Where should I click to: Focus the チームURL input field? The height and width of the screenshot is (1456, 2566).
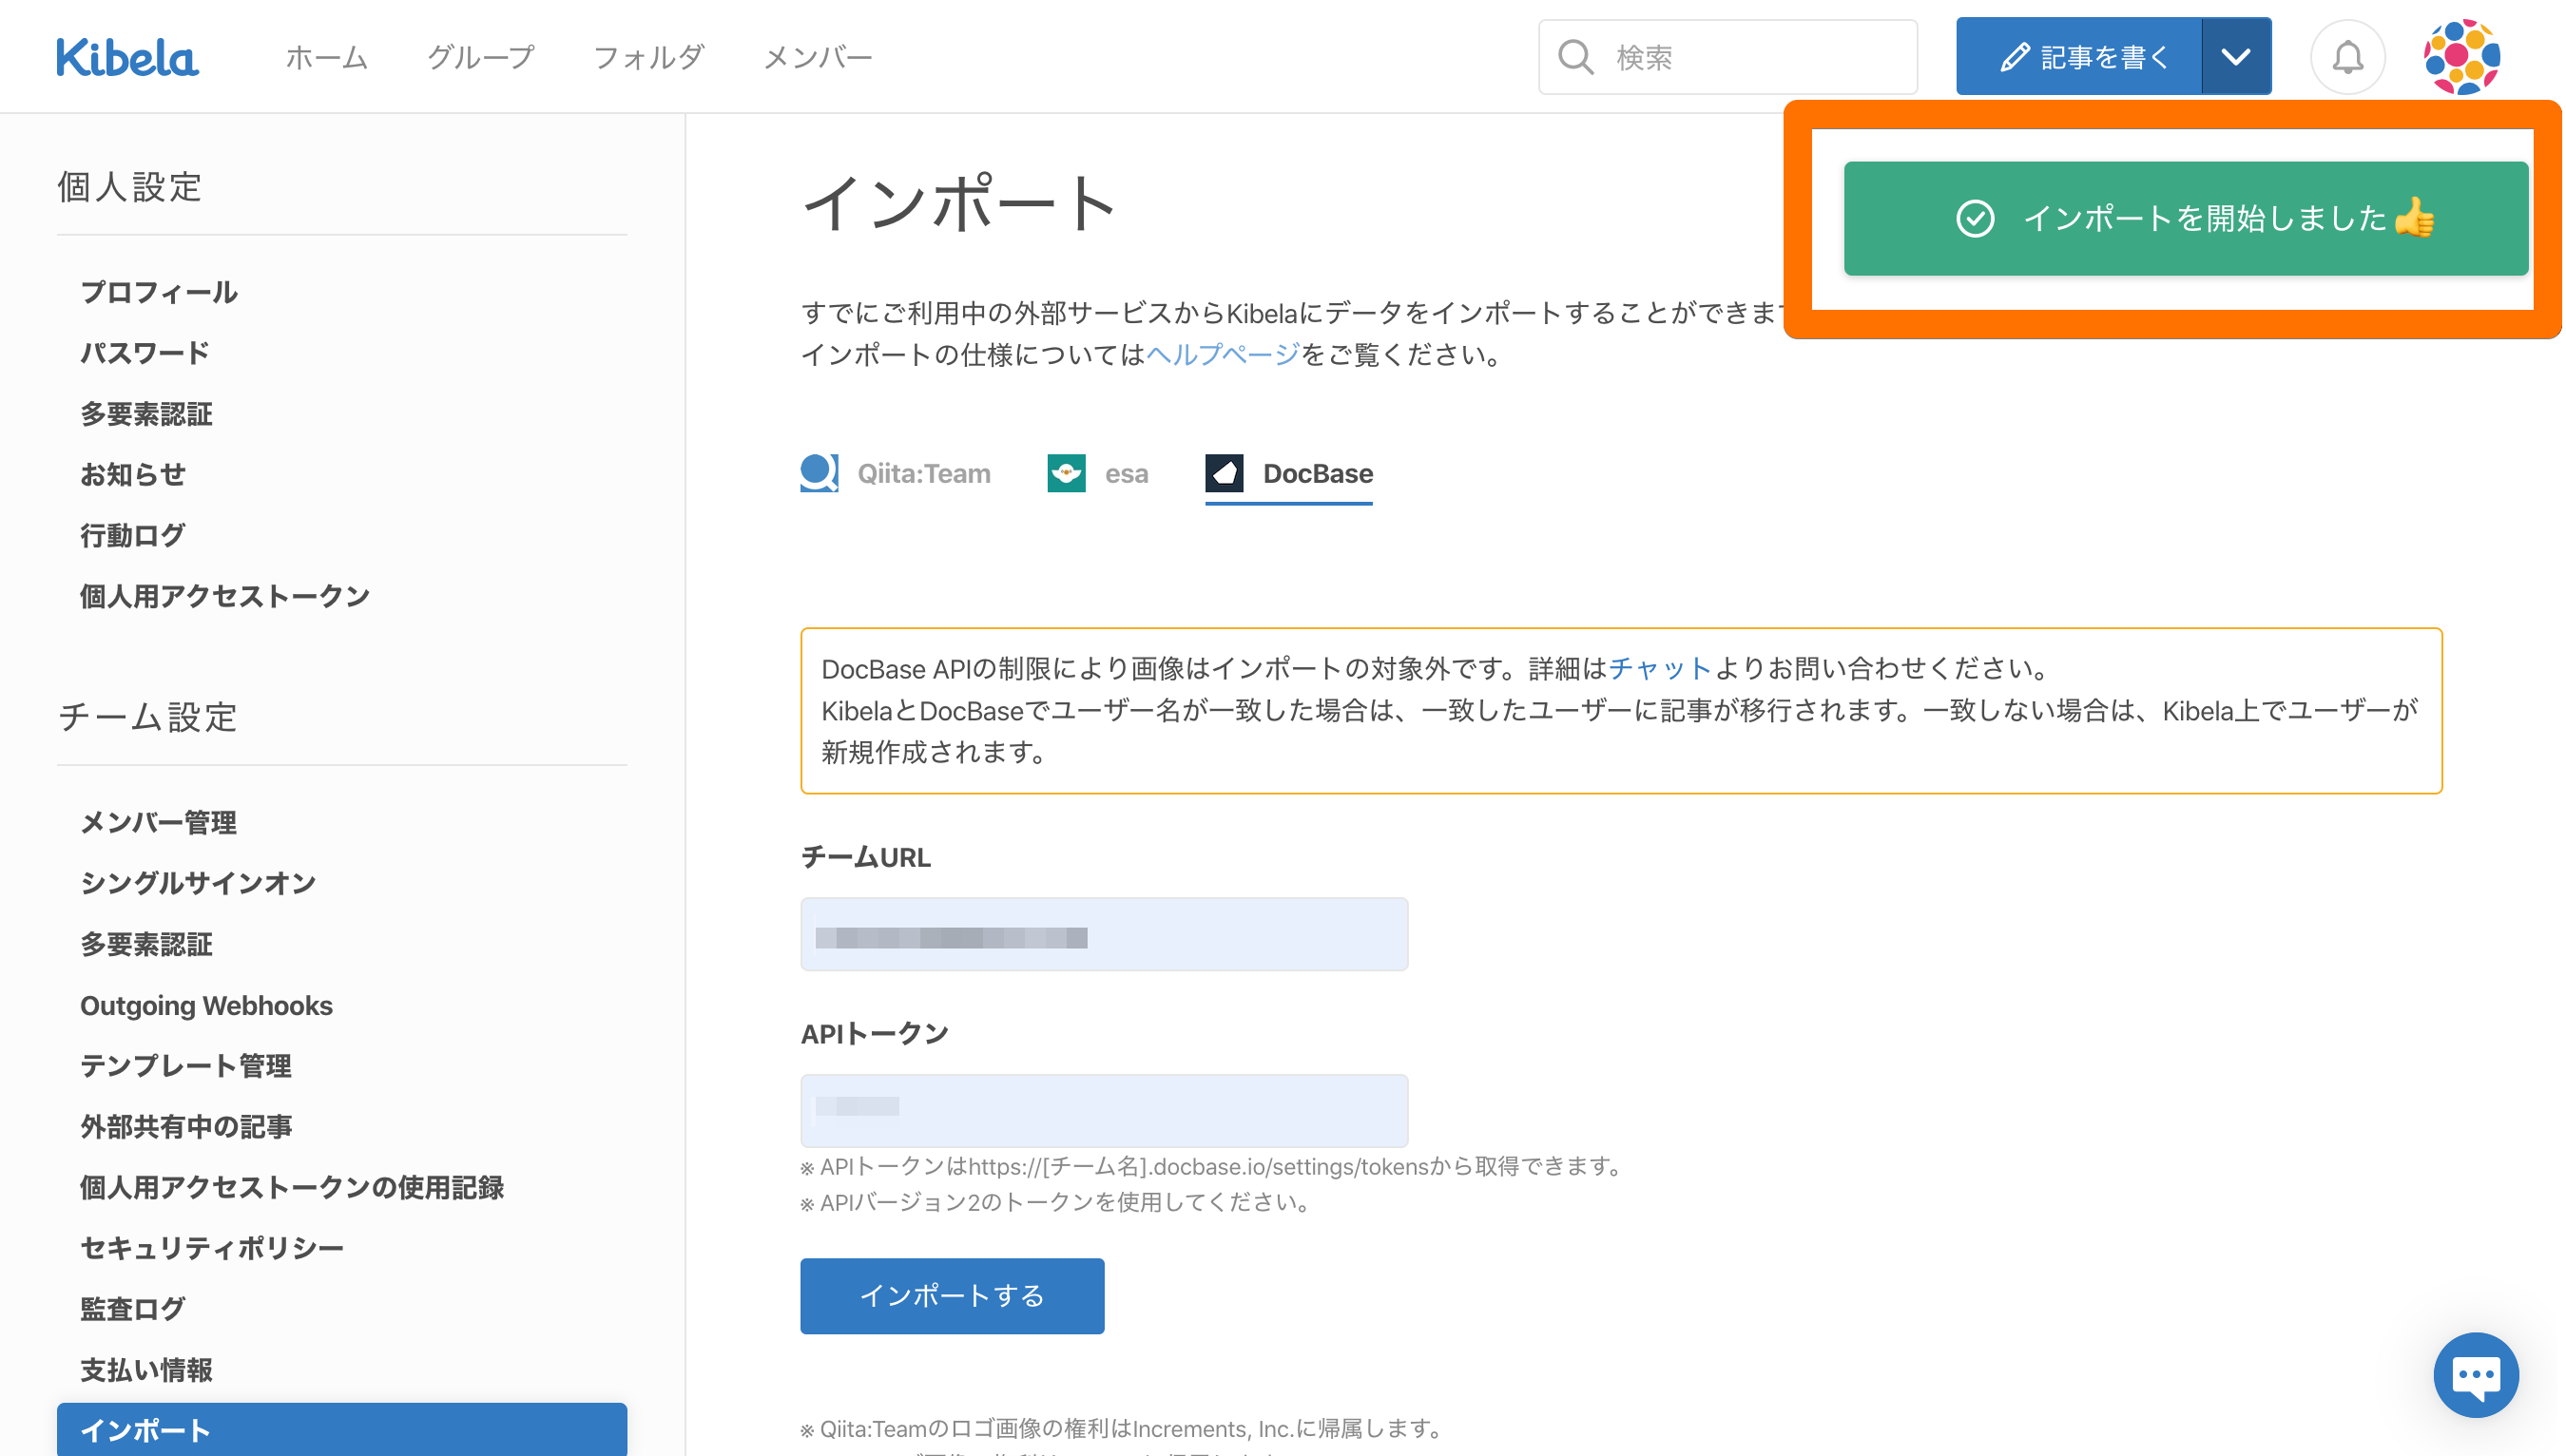1104,934
